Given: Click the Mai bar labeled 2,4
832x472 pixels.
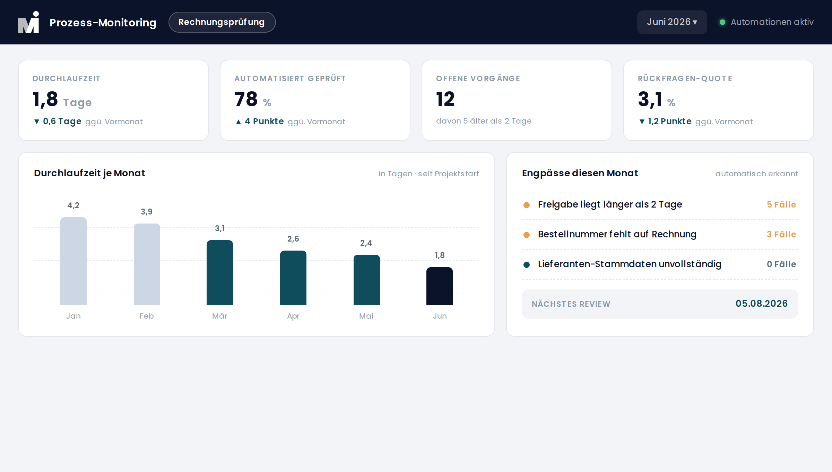Looking at the screenshot, I should [367, 280].
